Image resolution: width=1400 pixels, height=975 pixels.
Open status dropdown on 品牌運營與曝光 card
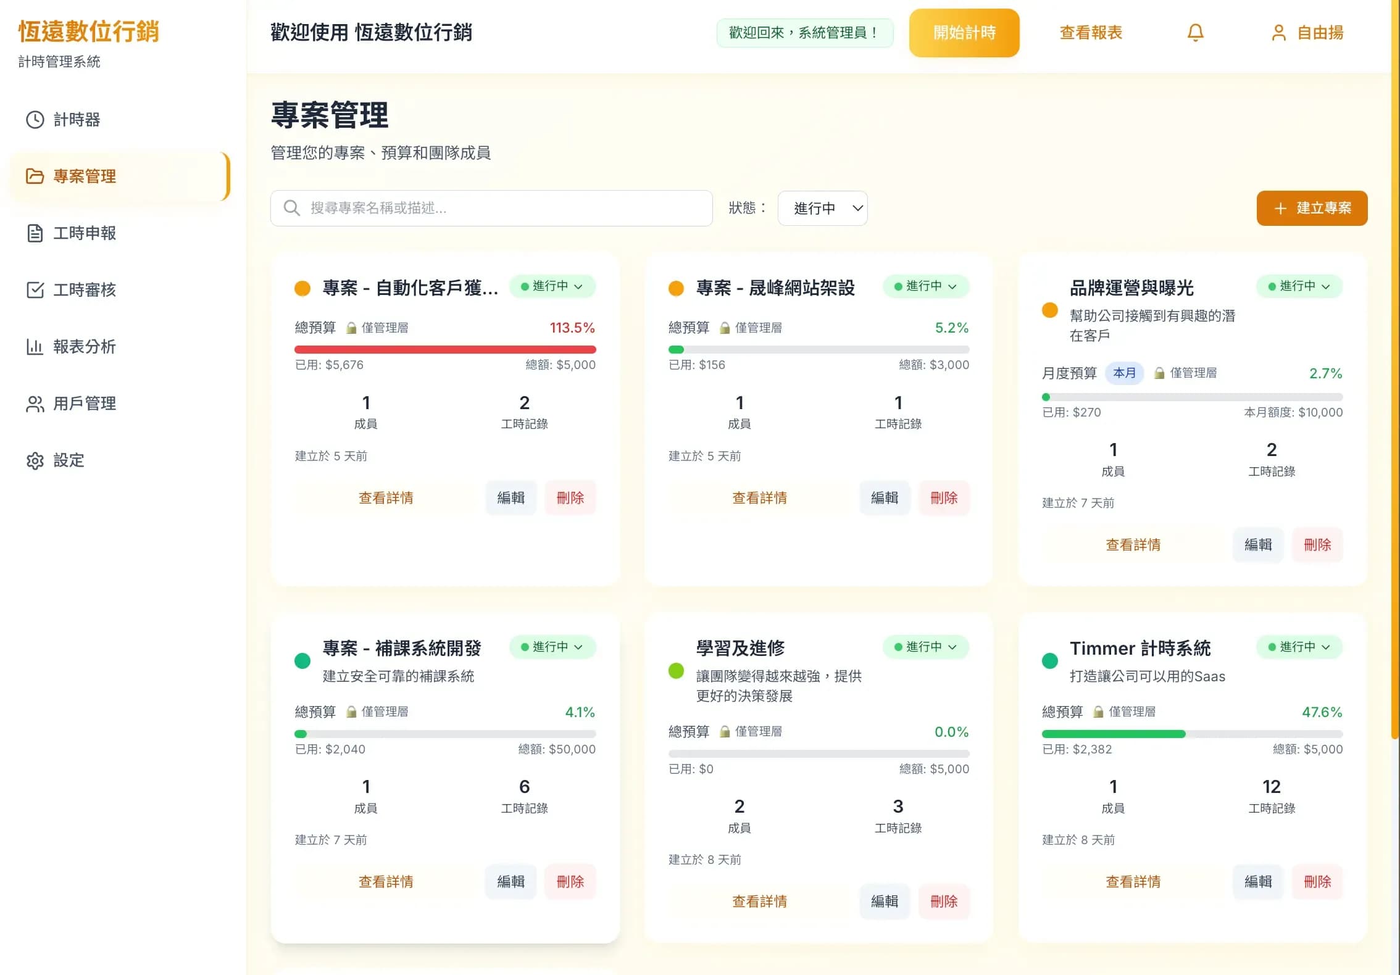click(x=1299, y=286)
